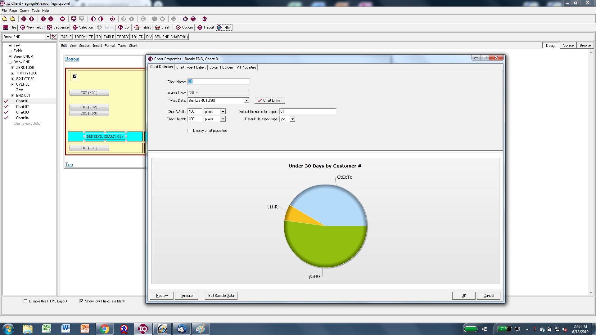596x335 pixels.
Task: Collapse the Break END tree node
Action: point(10,62)
